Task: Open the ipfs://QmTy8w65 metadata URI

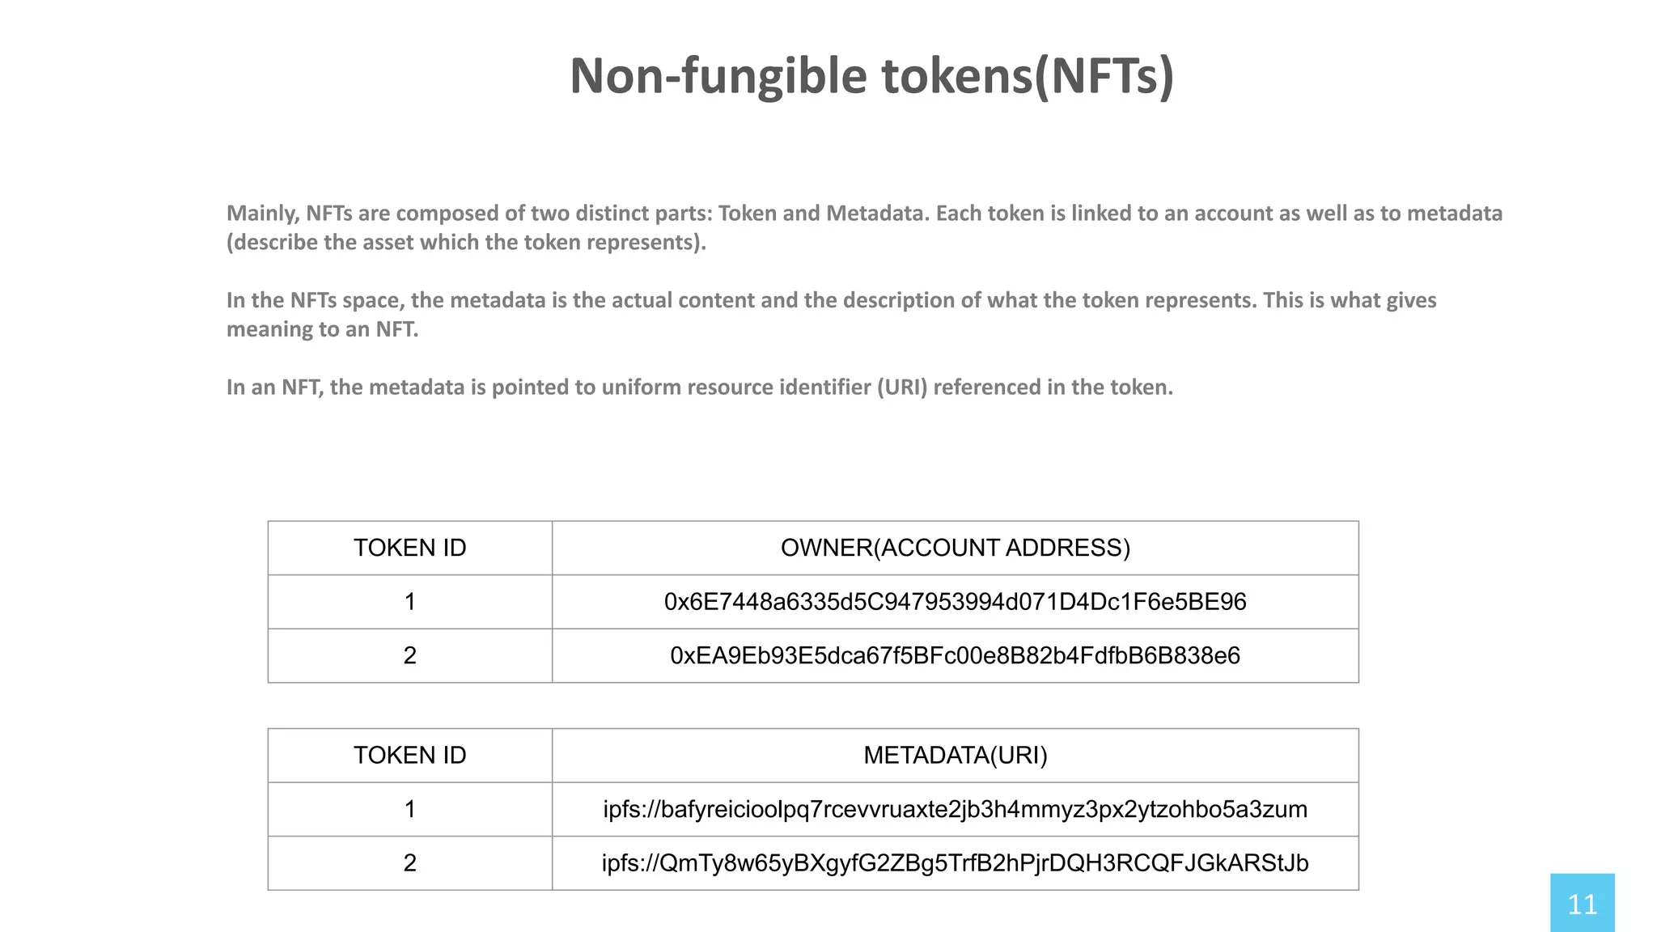Action: (955, 863)
